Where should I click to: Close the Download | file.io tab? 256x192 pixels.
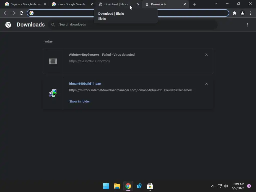138,4
